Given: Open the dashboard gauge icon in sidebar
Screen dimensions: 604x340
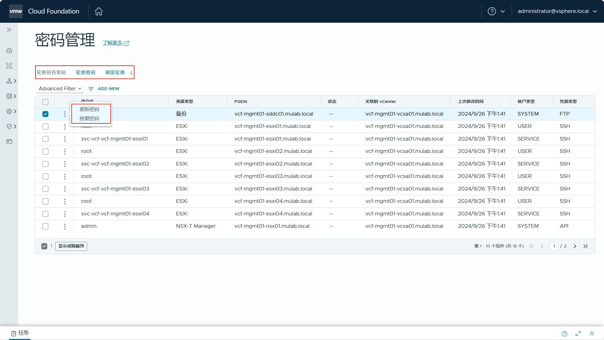Looking at the screenshot, I should pos(9,51).
